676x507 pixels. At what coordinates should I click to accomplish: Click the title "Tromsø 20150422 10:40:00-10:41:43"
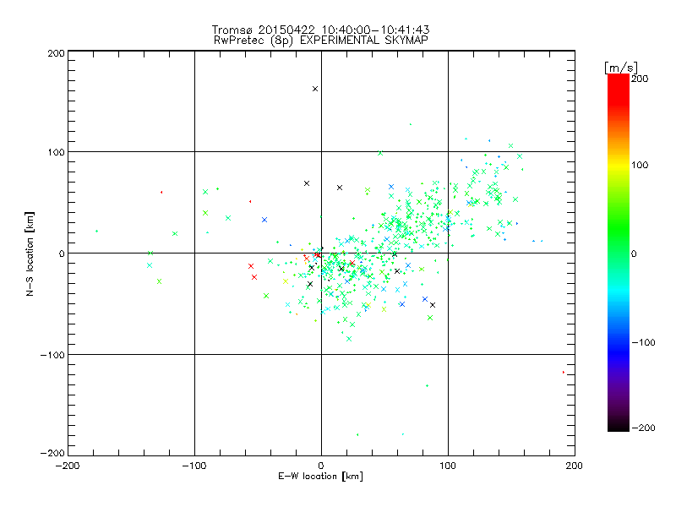click(321, 30)
